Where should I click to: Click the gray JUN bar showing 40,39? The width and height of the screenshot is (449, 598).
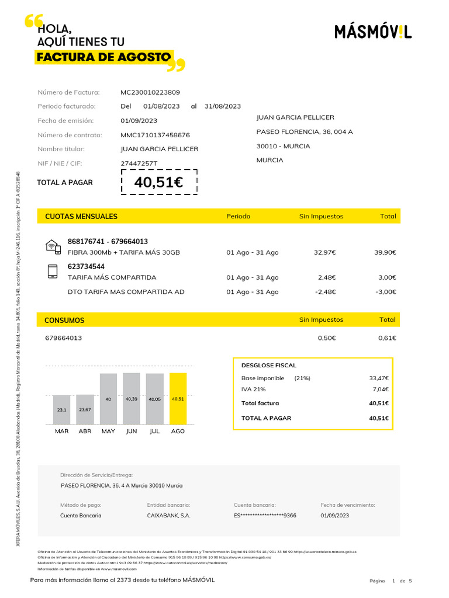[132, 398]
